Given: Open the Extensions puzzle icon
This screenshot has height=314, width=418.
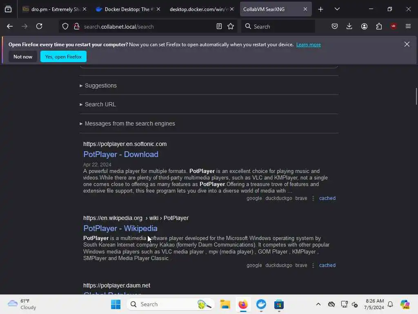Looking at the screenshot, I should 379,26.
